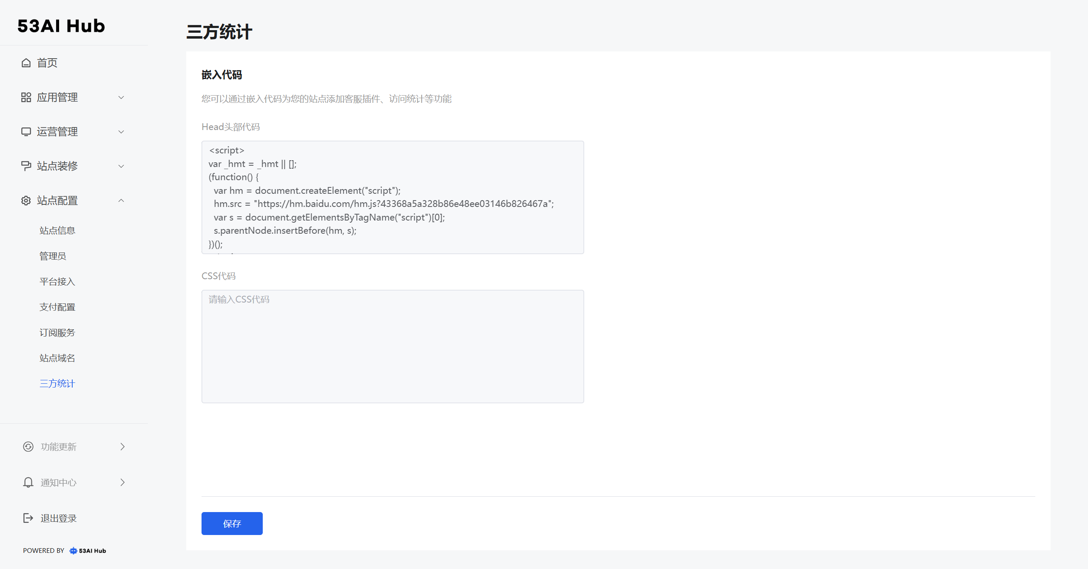
Task: Click the embed code description text
Action: pyautogui.click(x=327, y=99)
